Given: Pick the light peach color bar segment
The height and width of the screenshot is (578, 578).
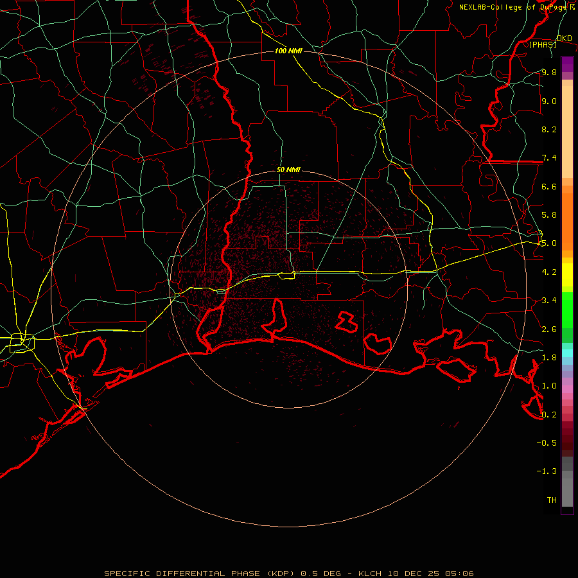Looking at the screenshot, I should pos(567,132).
